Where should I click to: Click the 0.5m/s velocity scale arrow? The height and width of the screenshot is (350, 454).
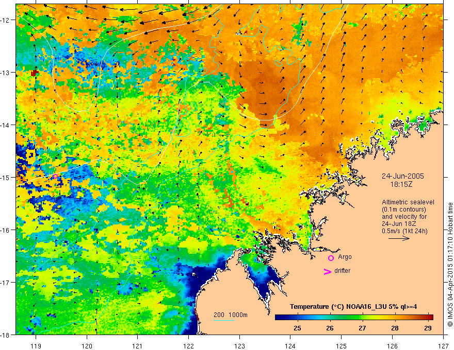point(399,238)
